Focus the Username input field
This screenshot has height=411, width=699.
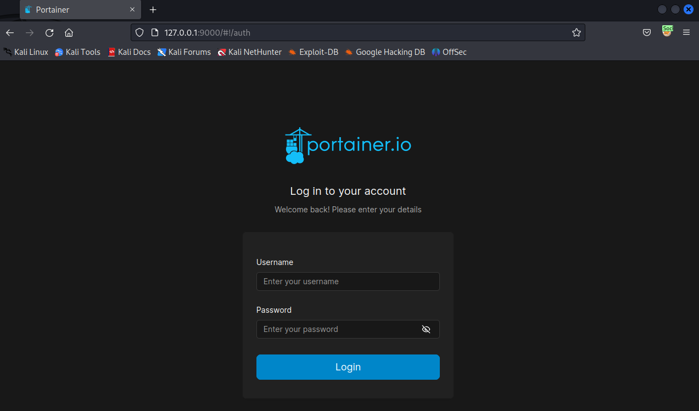[348, 281]
